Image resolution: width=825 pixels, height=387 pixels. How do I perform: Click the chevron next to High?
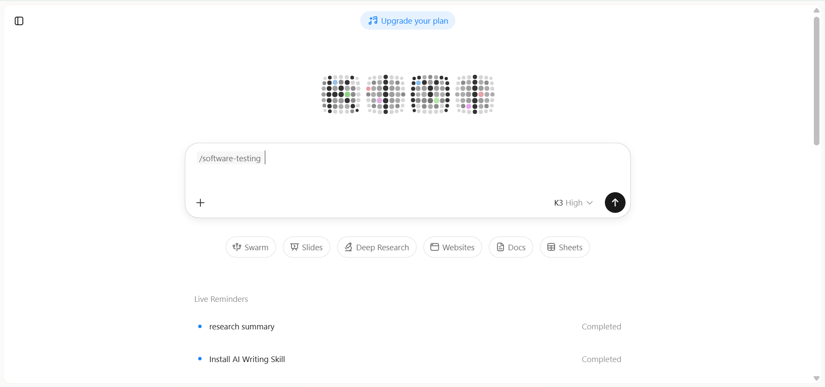pos(589,203)
